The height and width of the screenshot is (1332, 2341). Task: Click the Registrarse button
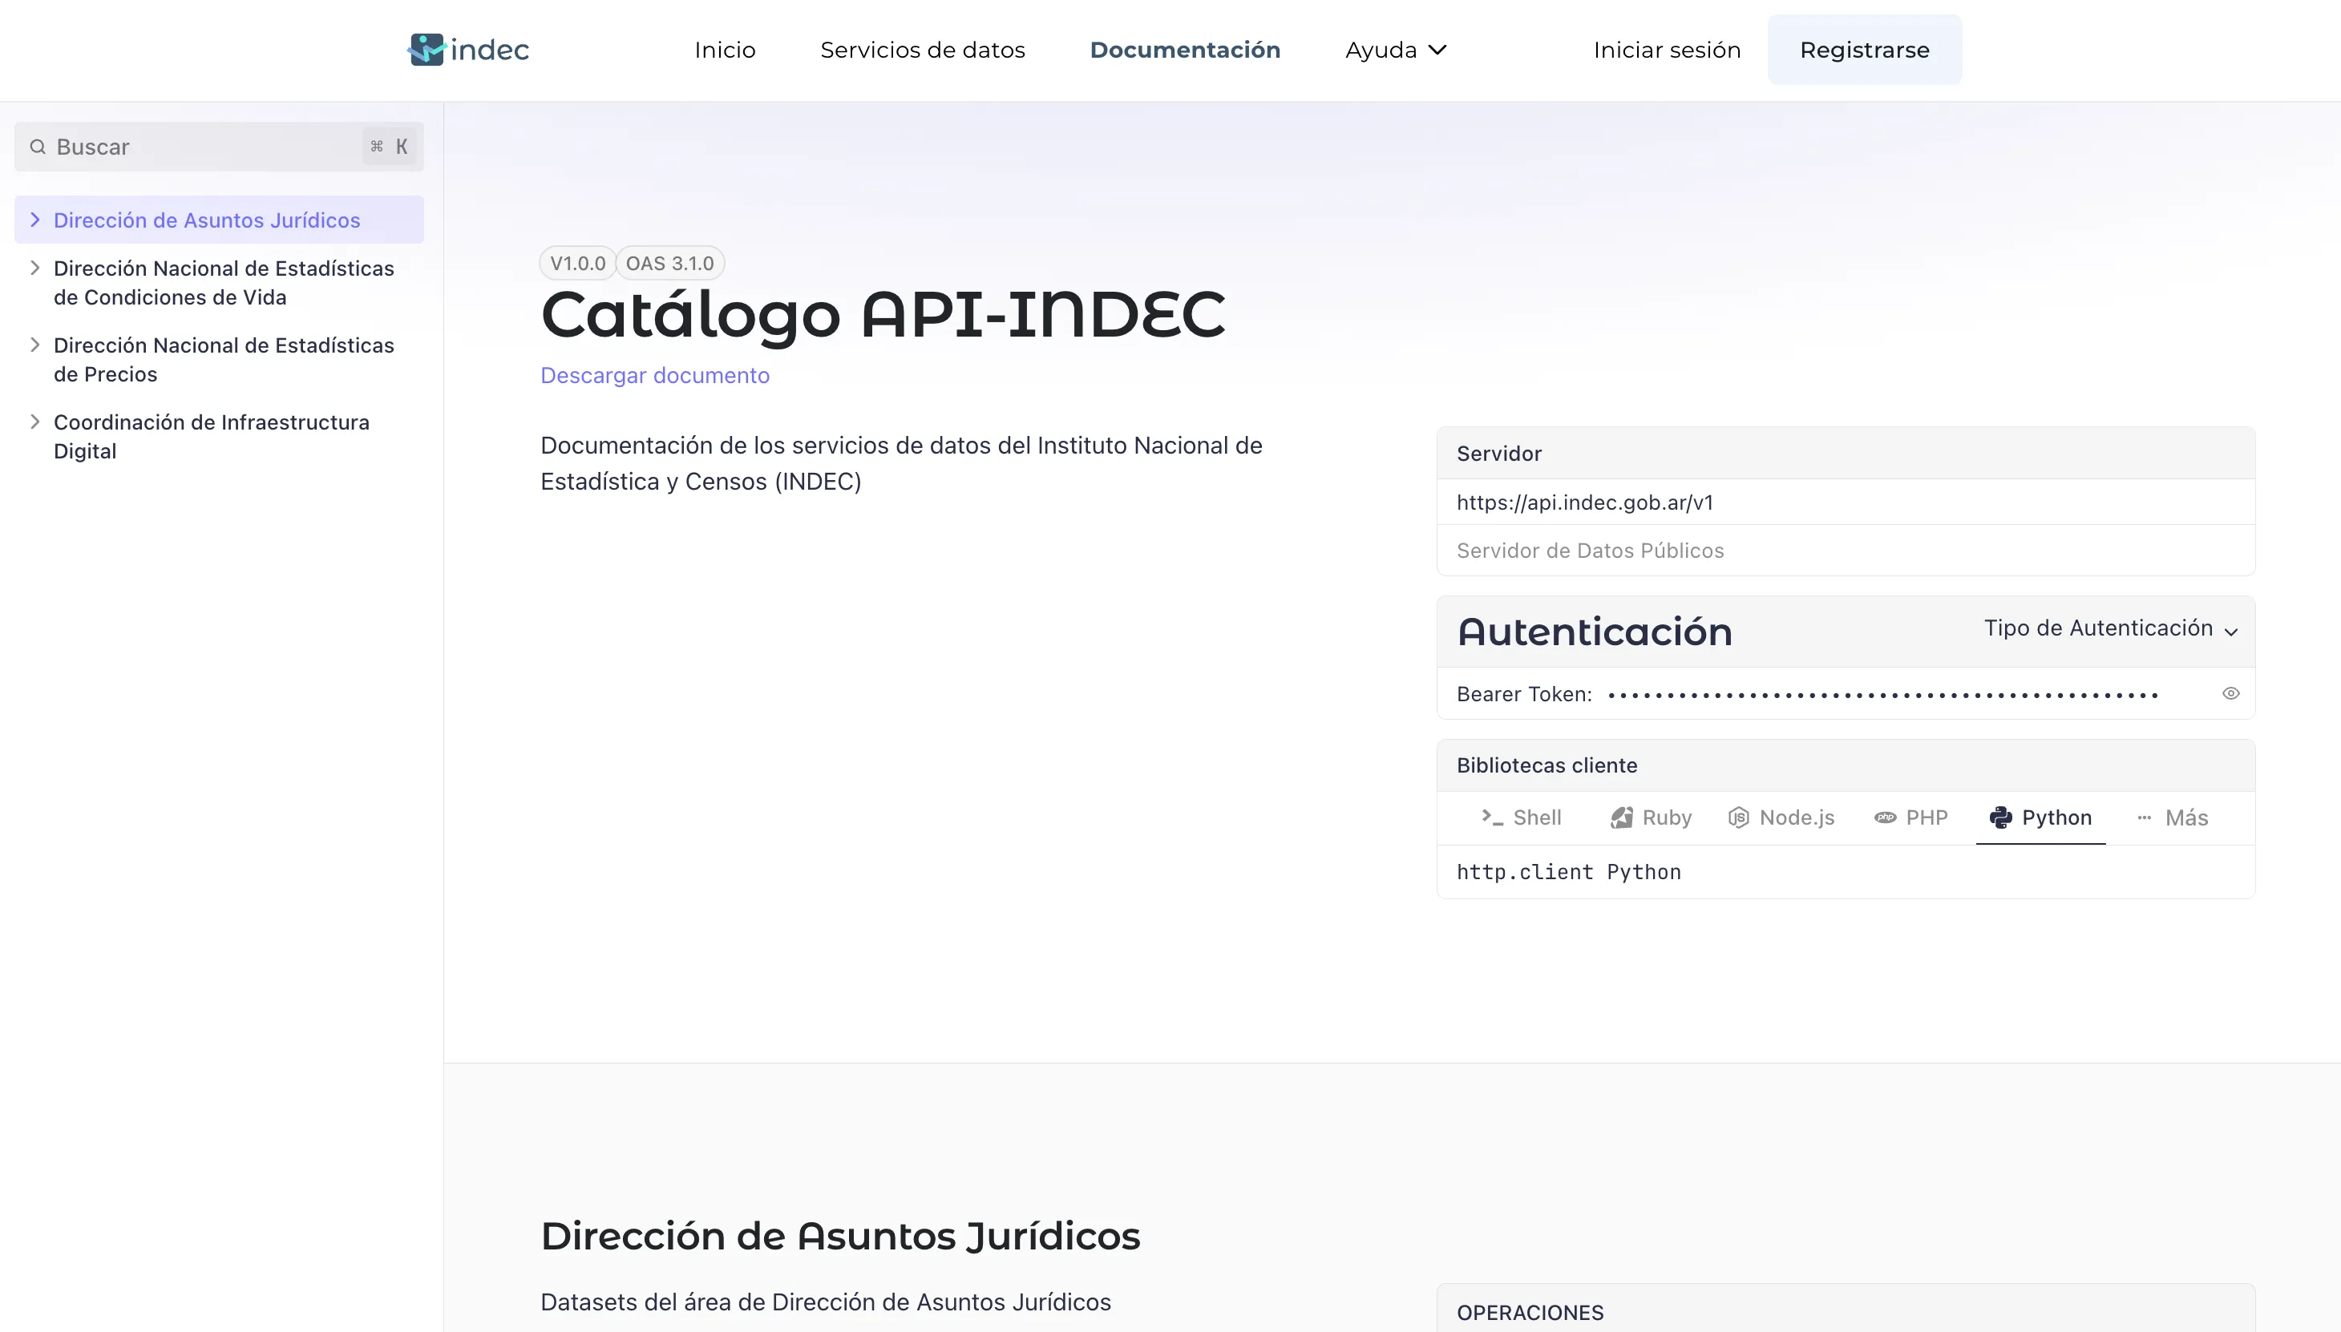(1864, 50)
